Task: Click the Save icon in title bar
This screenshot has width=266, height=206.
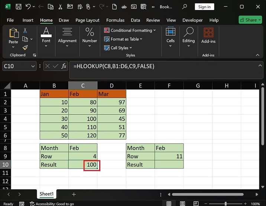Action: [x=18, y=7]
